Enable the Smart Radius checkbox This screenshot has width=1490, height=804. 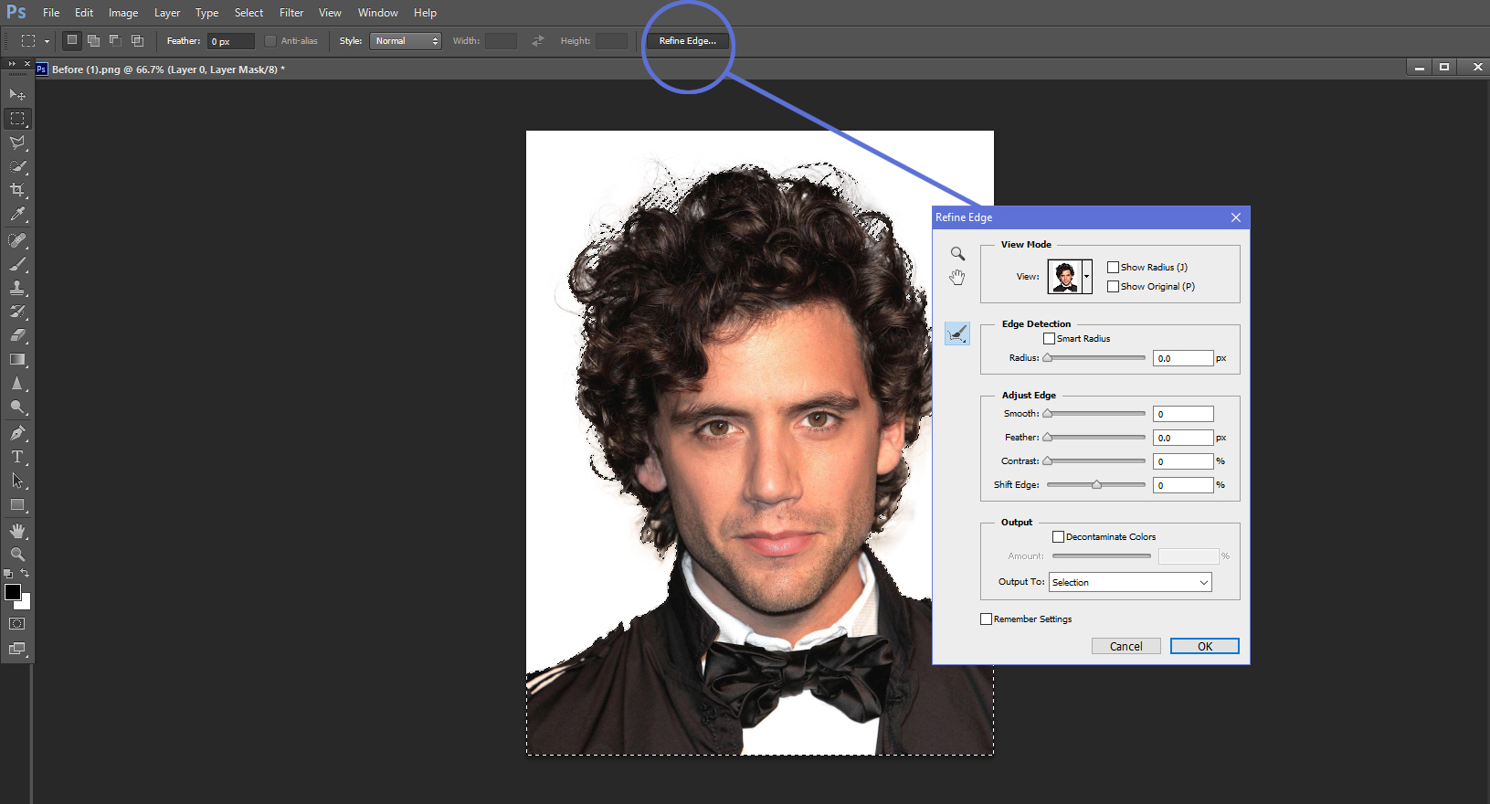click(x=1049, y=339)
